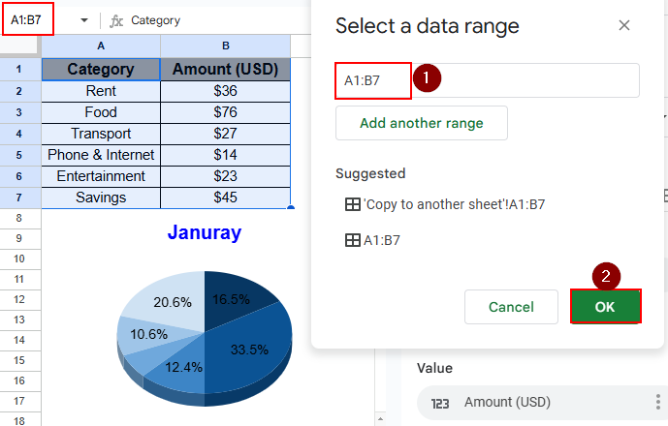Select column A header
The height and width of the screenshot is (426, 668).
(x=101, y=46)
